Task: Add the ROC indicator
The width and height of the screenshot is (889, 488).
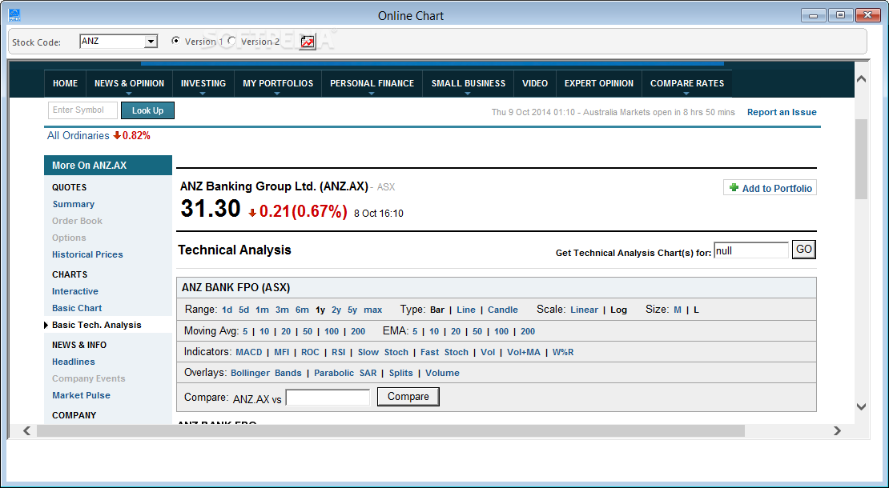Action: point(310,352)
